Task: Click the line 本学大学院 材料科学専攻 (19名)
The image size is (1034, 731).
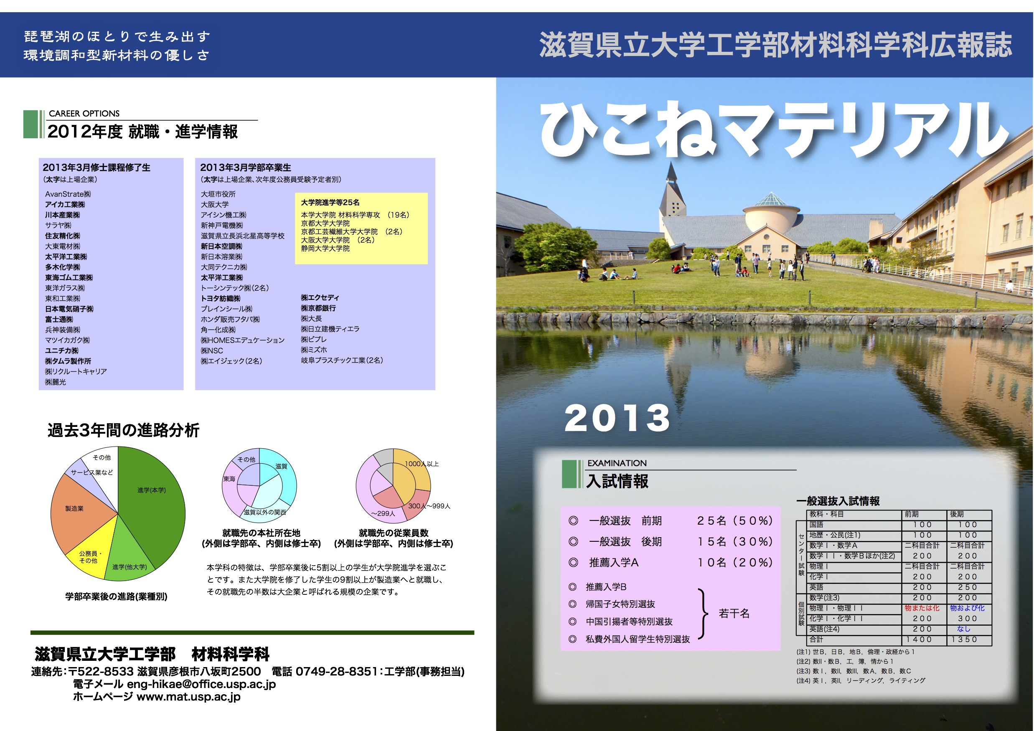Action: click(356, 215)
